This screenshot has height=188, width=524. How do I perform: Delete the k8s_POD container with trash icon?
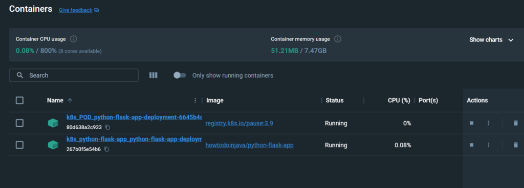click(516, 123)
